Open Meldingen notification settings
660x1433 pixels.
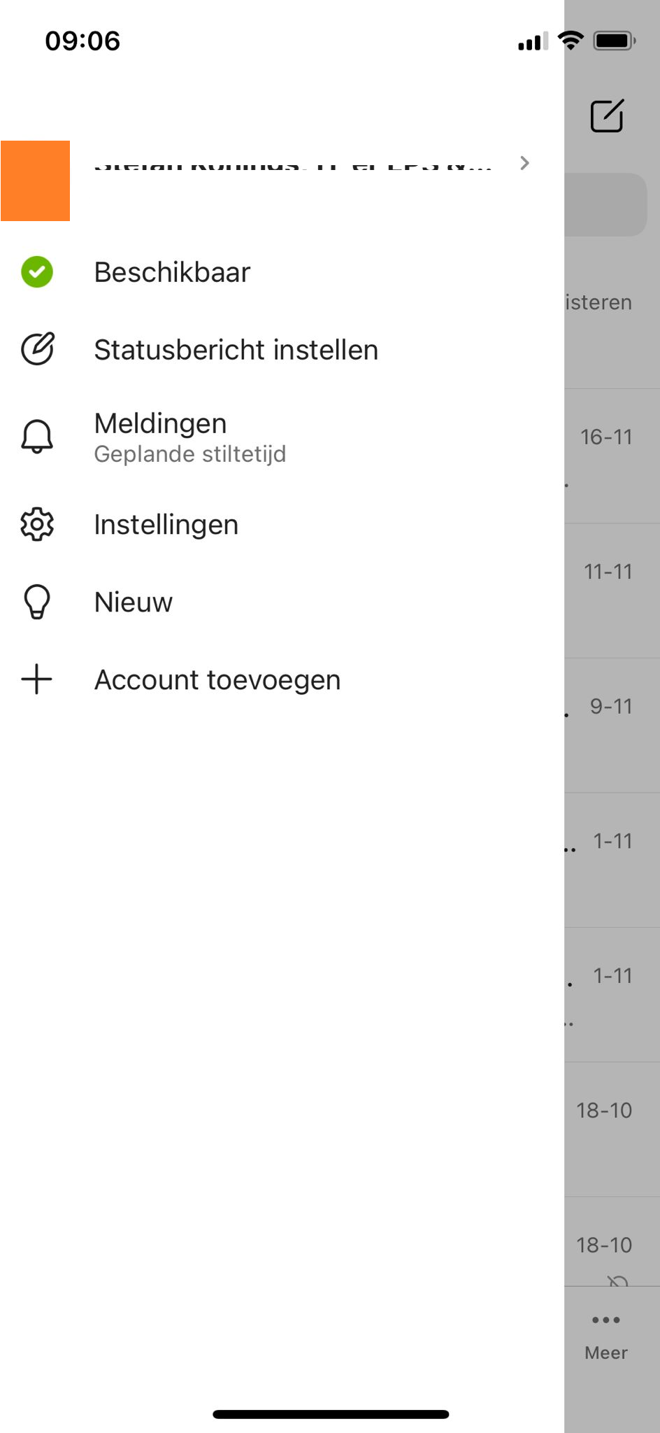pos(161,424)
